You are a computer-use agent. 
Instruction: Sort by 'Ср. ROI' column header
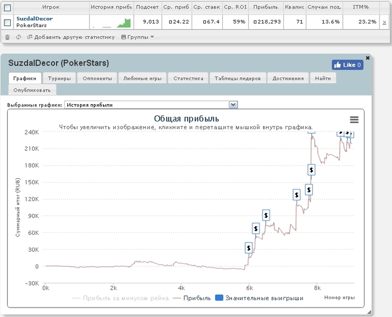[235, 7]
